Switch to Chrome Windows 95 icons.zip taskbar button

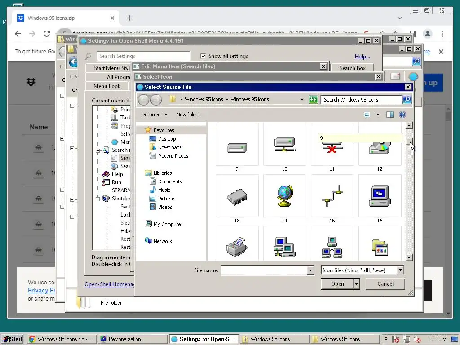61,339
